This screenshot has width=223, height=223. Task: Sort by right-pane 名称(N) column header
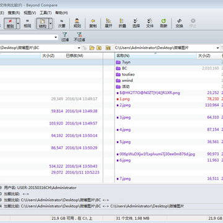coord(155,56)
